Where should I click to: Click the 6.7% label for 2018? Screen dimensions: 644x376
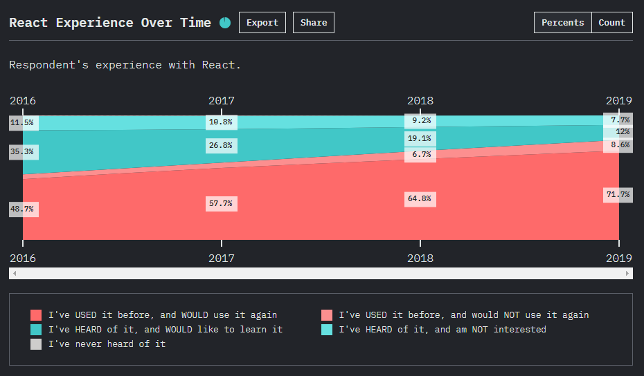[x=420, y=155]
